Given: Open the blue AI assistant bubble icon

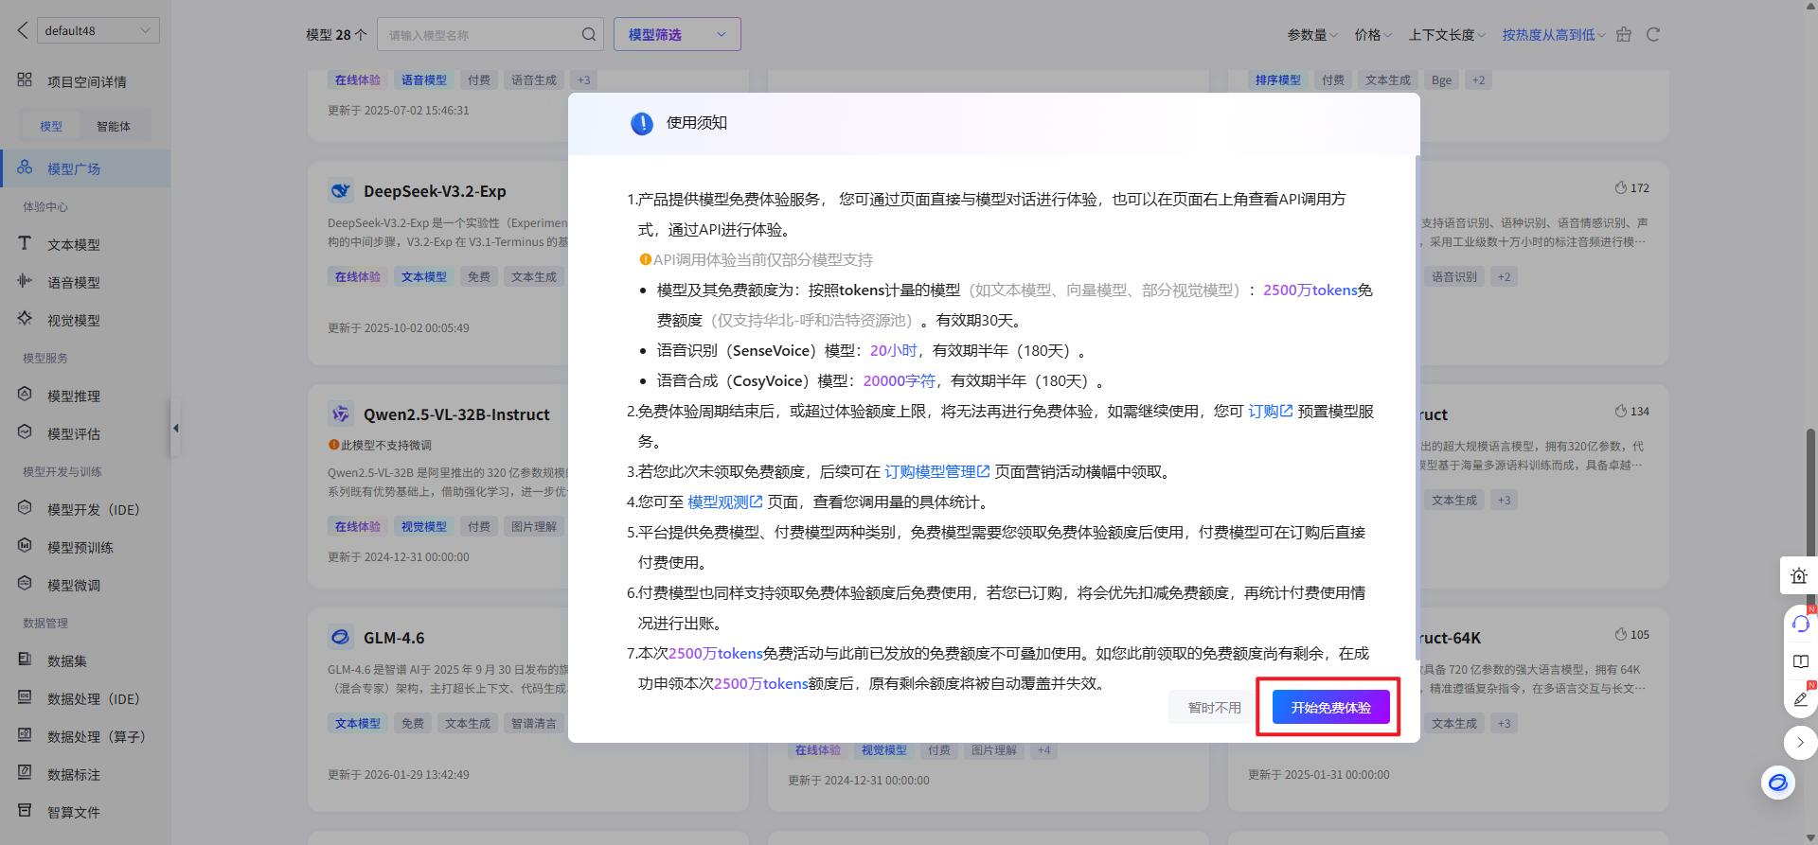Looking at the screenshot, I should (x=1778, y=783).
